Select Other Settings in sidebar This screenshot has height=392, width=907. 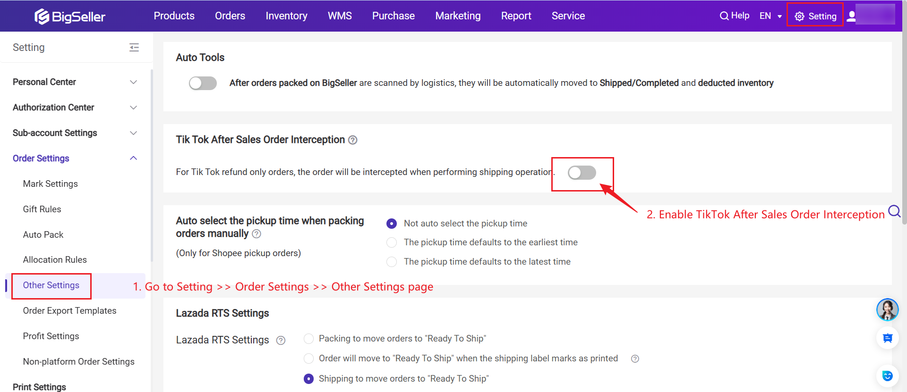[51, 285]
